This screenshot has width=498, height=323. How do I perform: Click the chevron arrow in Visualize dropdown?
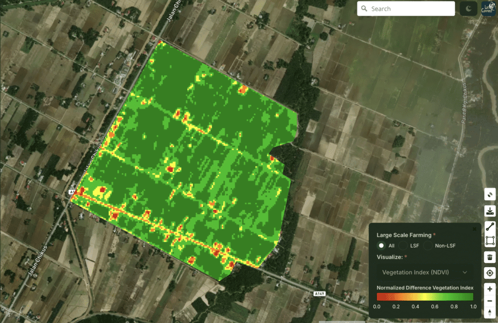point(465,272)
